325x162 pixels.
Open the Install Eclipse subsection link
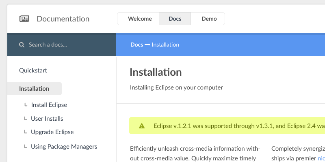coord(49,105)
